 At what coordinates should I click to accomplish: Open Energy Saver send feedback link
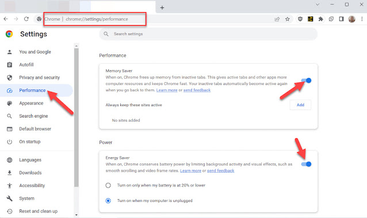221,170
